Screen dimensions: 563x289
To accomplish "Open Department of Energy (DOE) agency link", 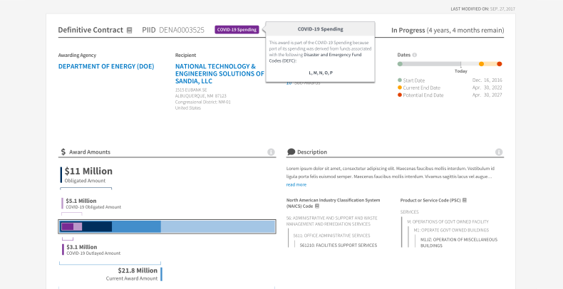I will coord(105,66).
